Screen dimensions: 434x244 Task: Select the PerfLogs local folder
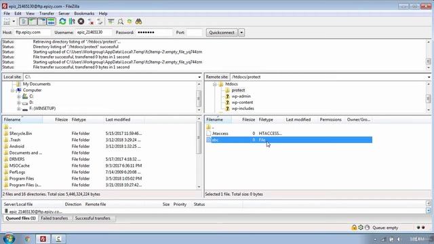coord(17,172)
